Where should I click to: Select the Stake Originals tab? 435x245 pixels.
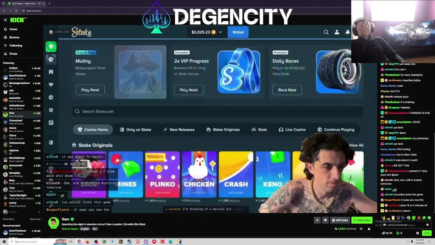pos(223,130)
